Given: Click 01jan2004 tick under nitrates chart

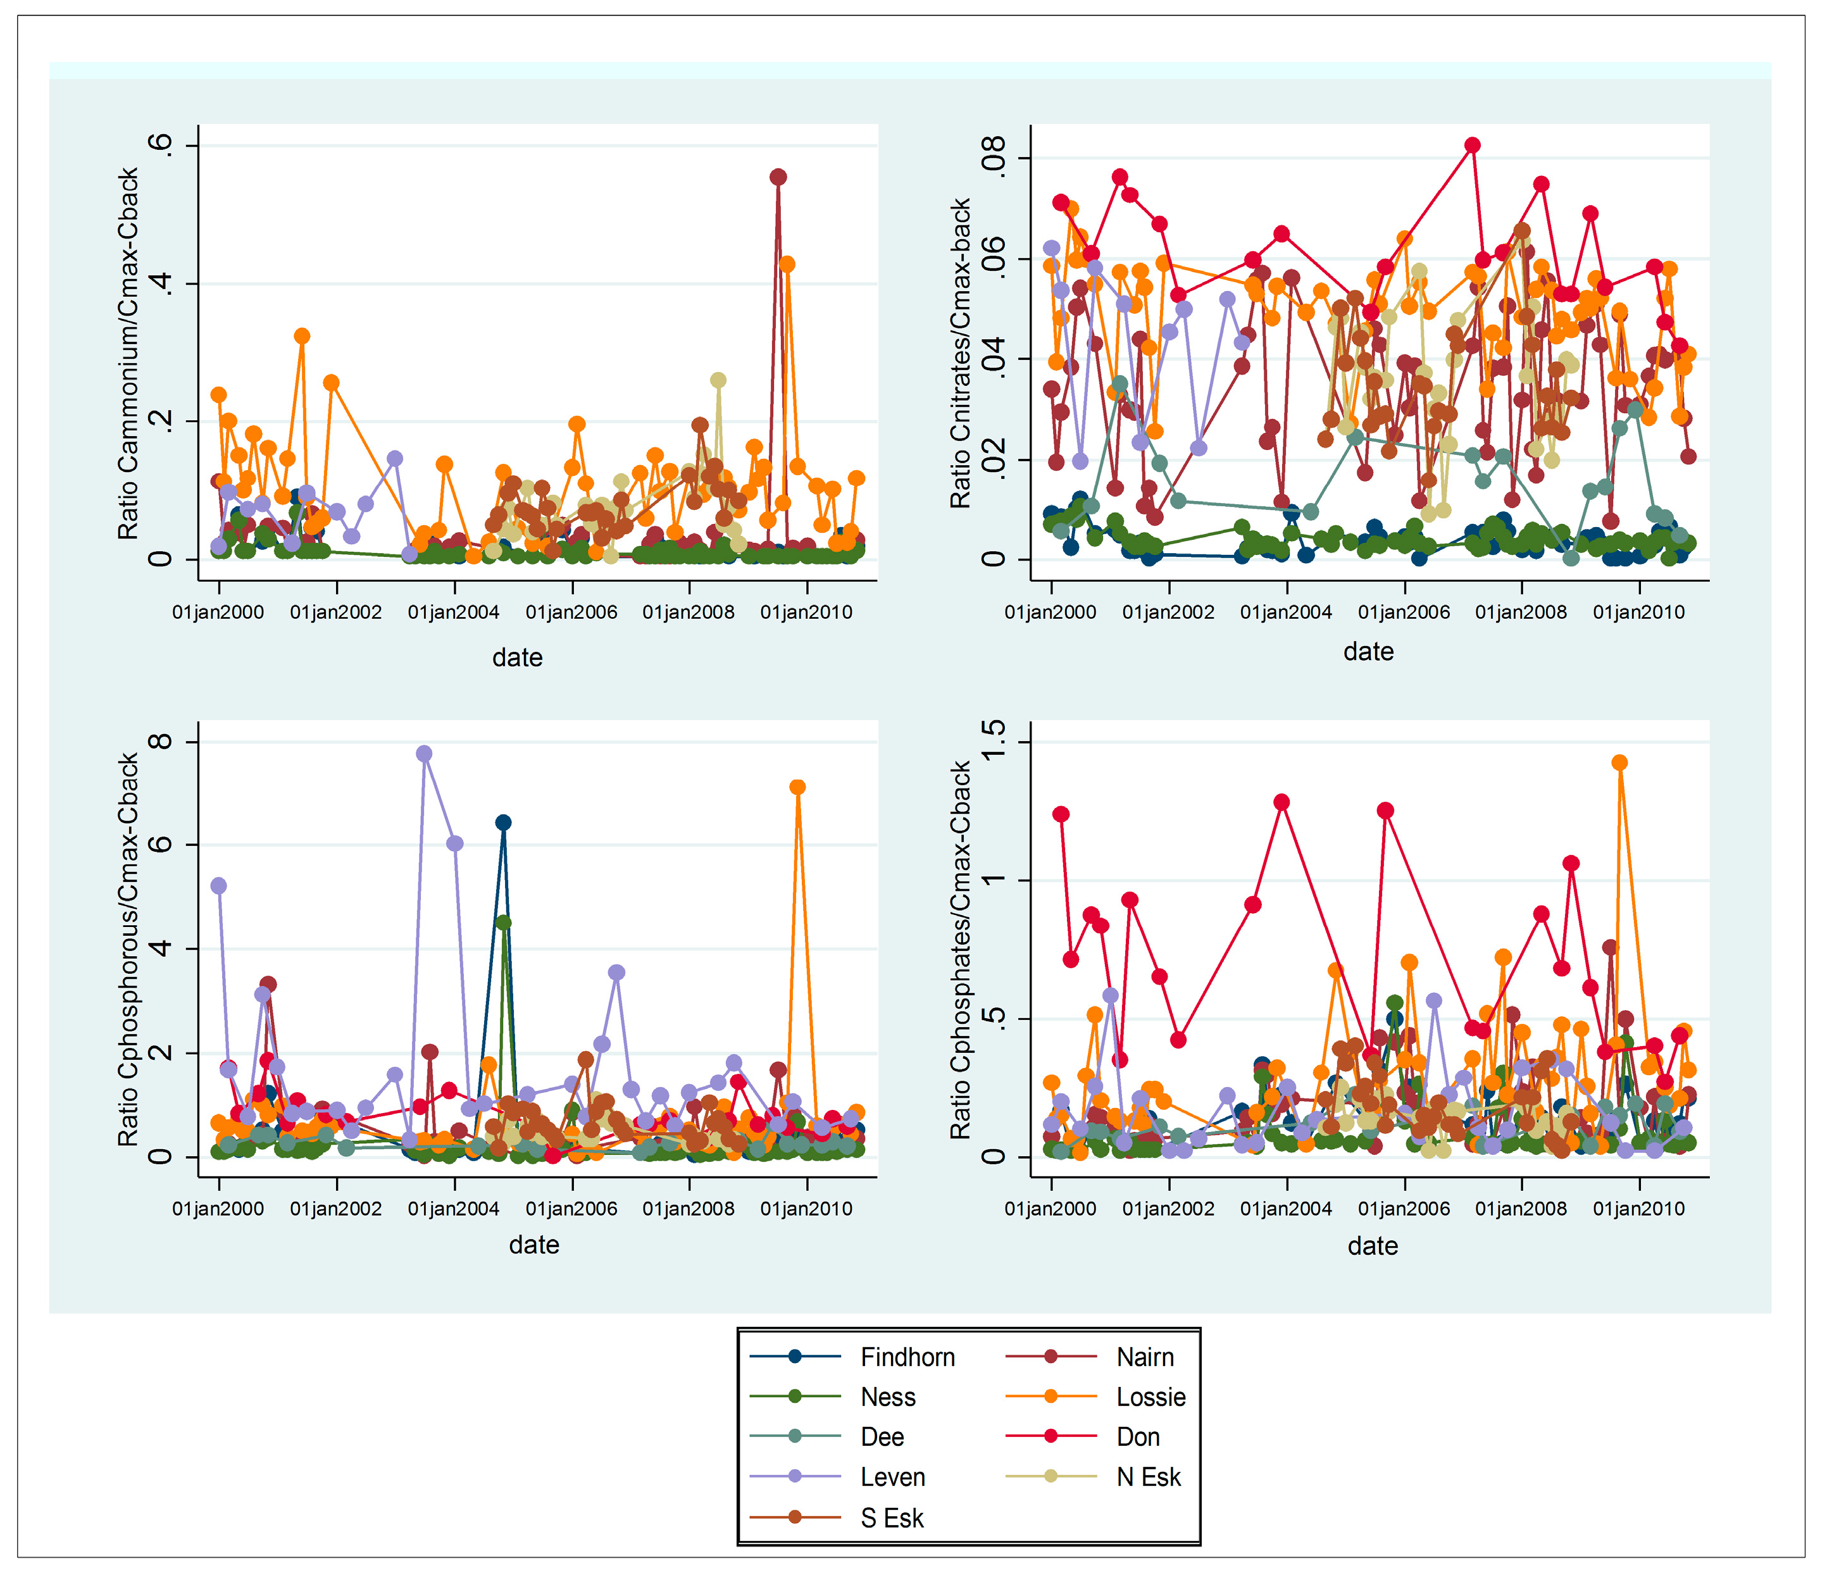Looking at the screenshot, I should click(x=1285, y=612).
